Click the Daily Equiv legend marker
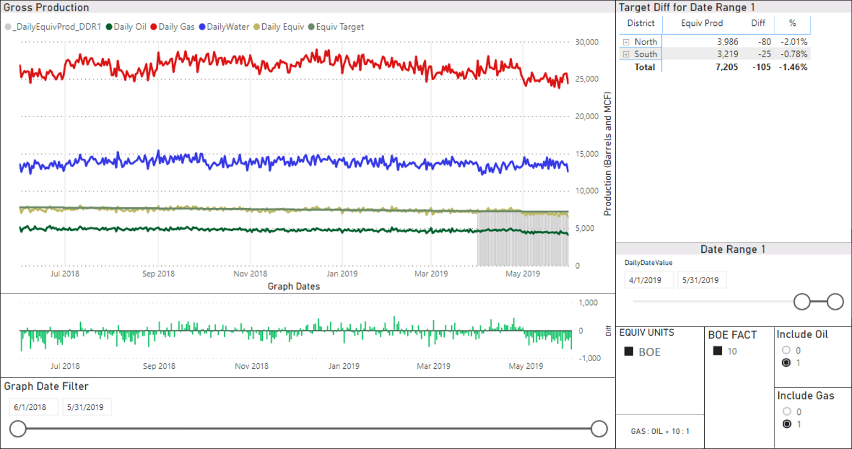Viewport: 852px width, 449px height. point(257,27)
